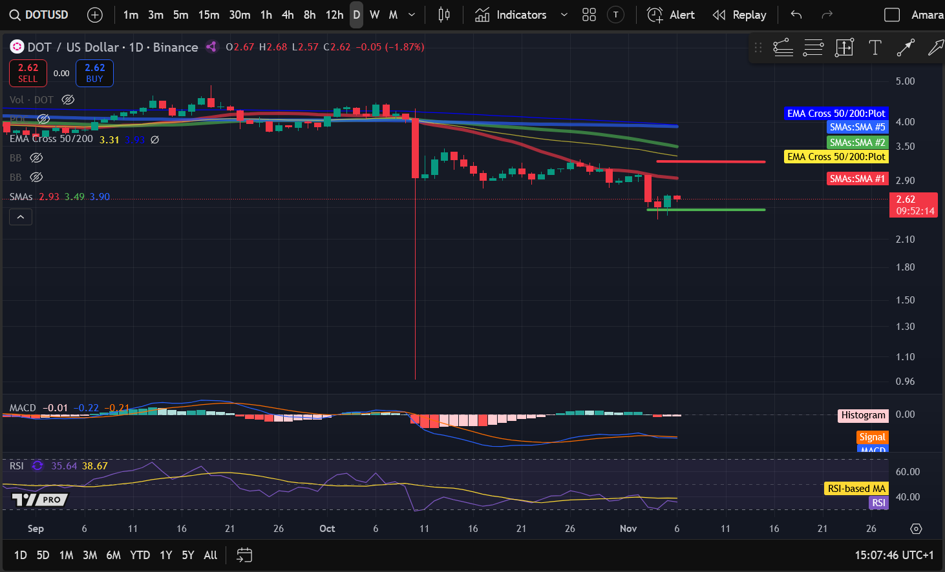Click the plus icon to compare symbols
This screenshot has width=945, height=572.
(x=94, y=14)
